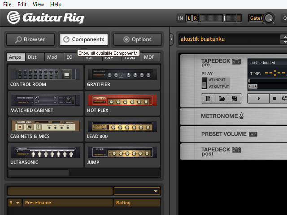This screenshot has width=287, height=215.
Task: Open the preset filter dropdown
Action: pyautogui.click(x=137, y=191)
